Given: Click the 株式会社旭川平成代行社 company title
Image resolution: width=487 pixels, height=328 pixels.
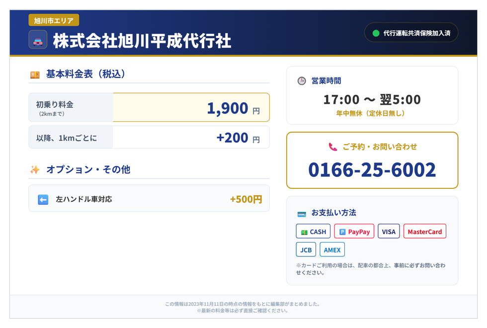Looking at the screenshot, I should coord(142,41).
